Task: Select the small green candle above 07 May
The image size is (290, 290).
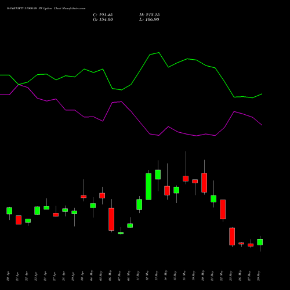Action: pos(121,233)
